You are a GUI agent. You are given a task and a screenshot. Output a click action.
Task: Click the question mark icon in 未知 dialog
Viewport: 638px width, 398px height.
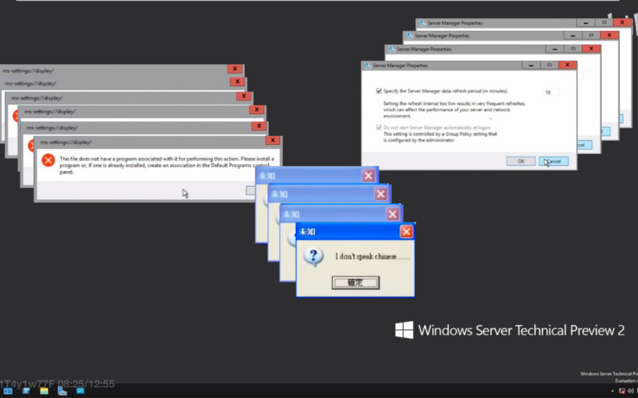[x=314, y=257]
